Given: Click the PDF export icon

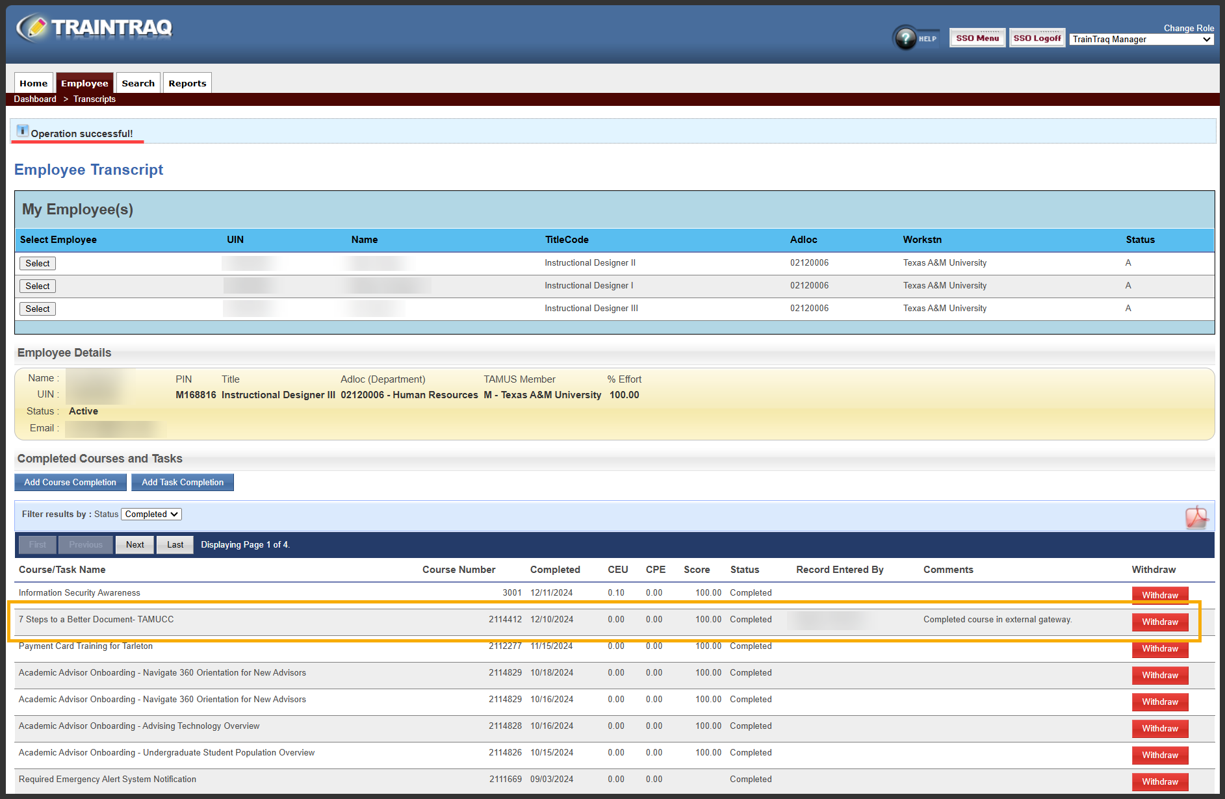Looking at the screenshot, I should 1197,516.
